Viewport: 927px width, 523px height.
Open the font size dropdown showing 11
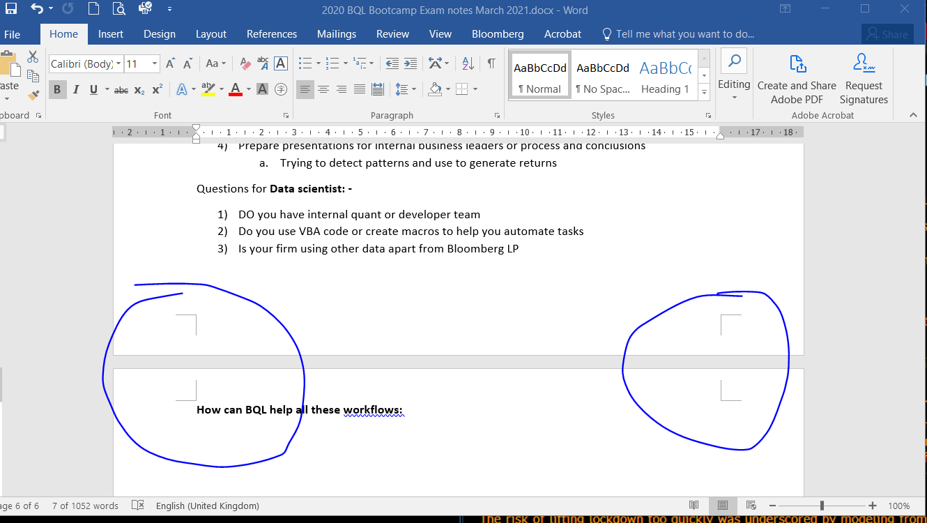coord(155,63)
